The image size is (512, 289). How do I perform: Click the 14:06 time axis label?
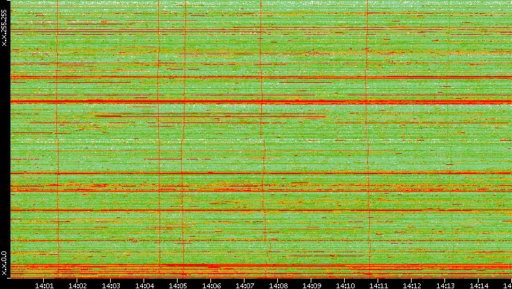click(211, 286)
